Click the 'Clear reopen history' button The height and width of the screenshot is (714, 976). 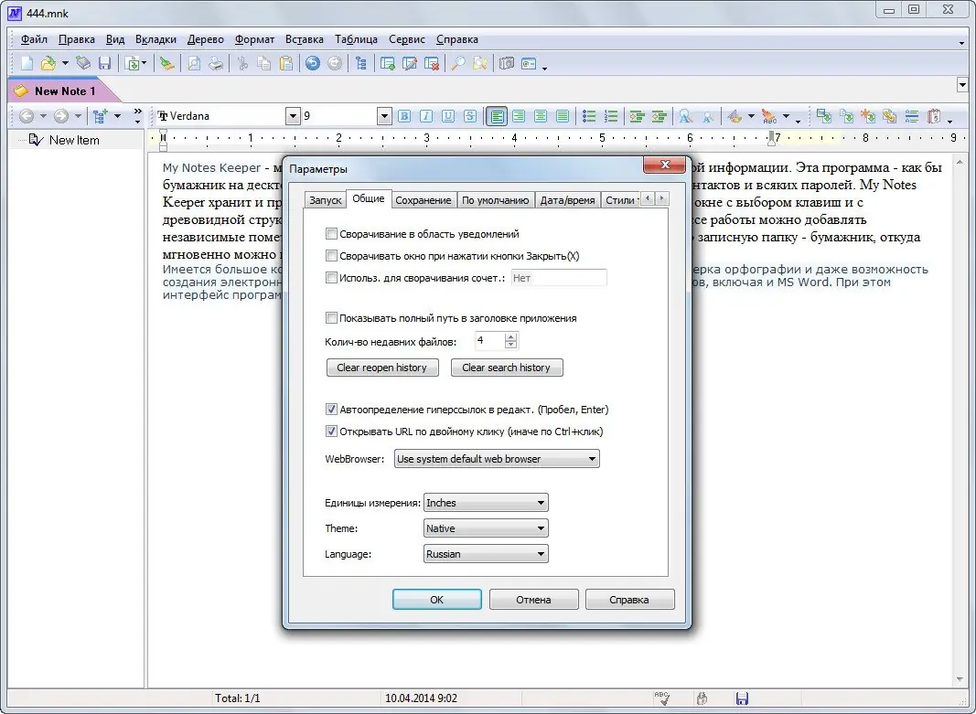(x=382, y=368)
